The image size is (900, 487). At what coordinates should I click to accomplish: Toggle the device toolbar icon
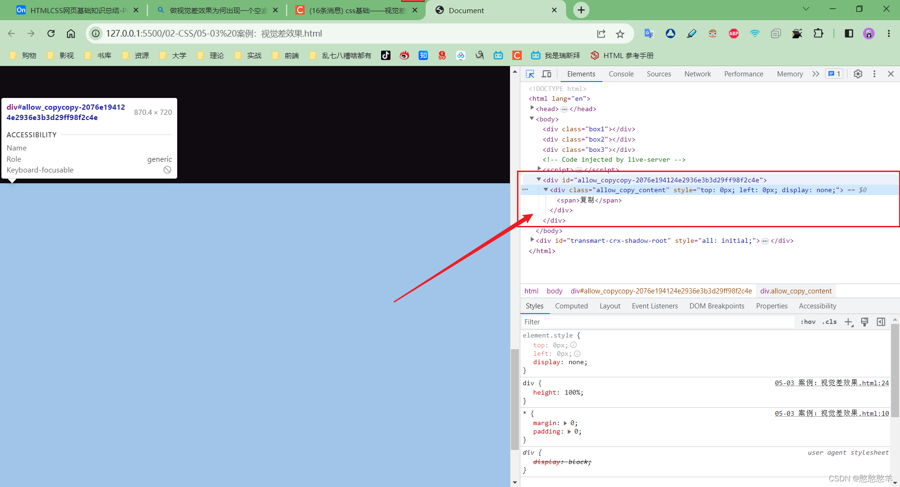[x=547, y=74]
